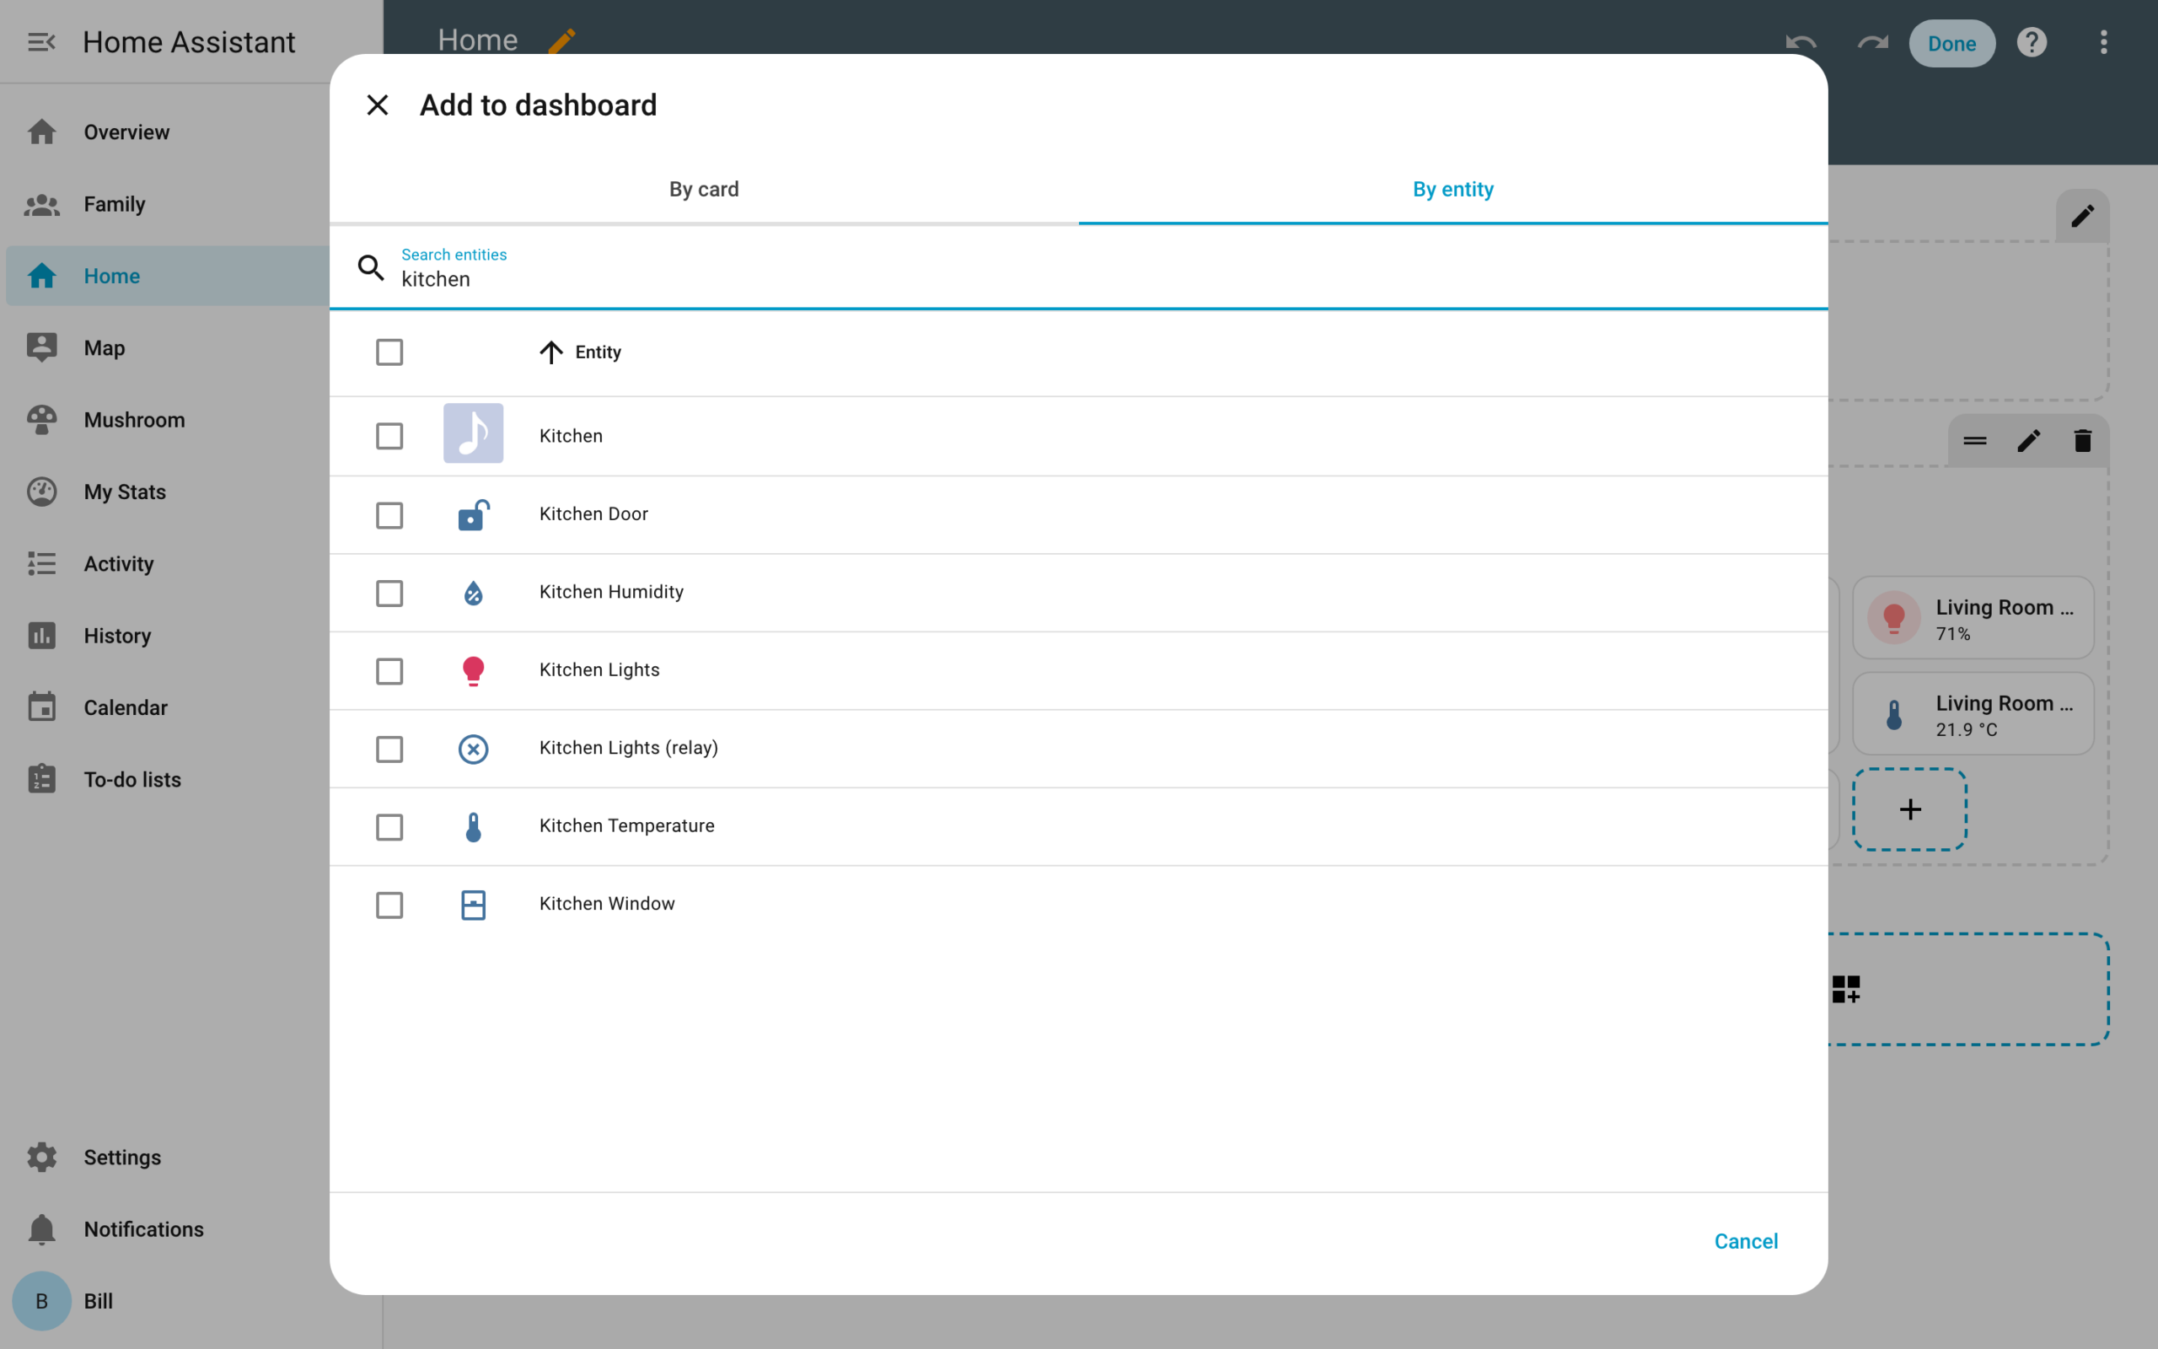Sort by Entity column arrow
2158x1349 pixels.
(551, 352)
